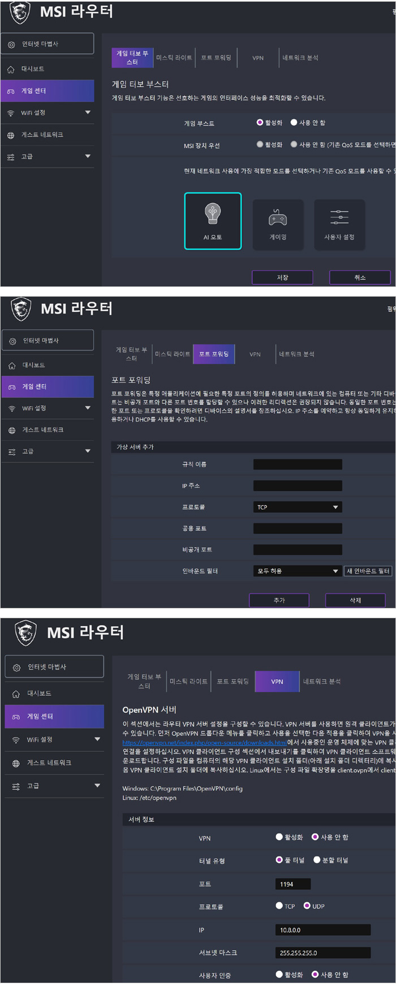Click the AI 오토 lightbulb mode icon
Viewport: 396px width, 985px height.
(213, 215)
